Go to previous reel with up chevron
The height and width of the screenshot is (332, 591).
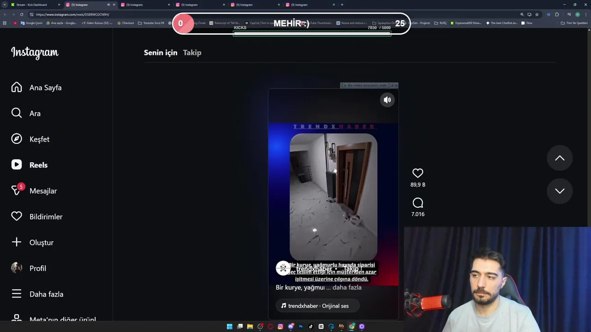pos(560,158)
